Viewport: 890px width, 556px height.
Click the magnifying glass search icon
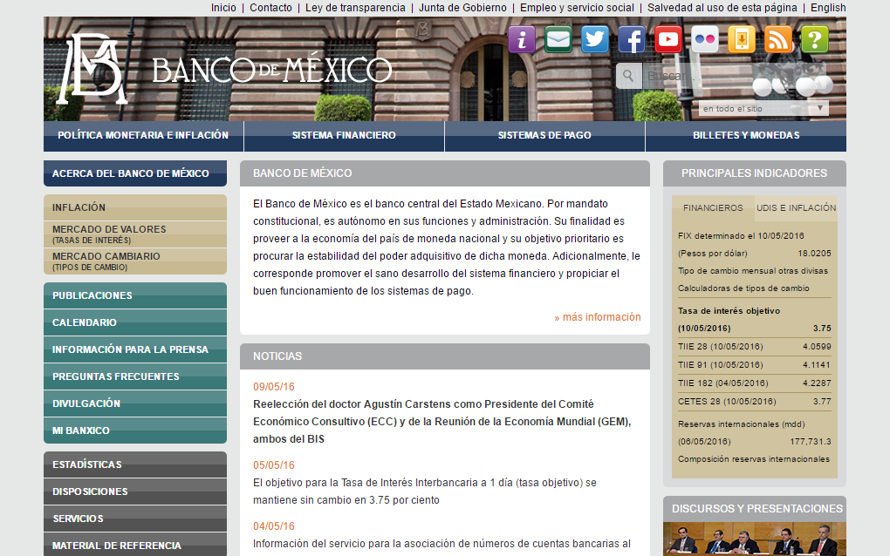click(628, 76)
